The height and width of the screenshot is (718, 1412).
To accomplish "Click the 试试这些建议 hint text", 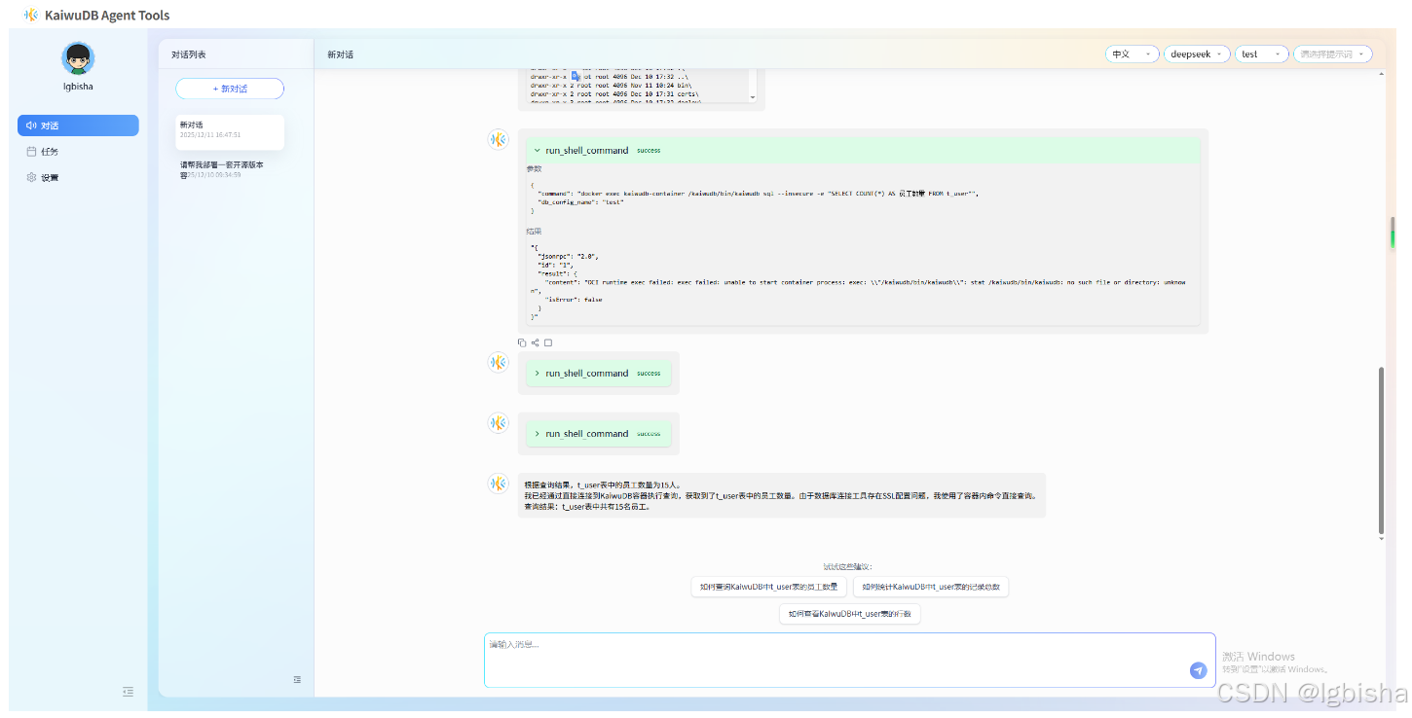I will point(848,566).
